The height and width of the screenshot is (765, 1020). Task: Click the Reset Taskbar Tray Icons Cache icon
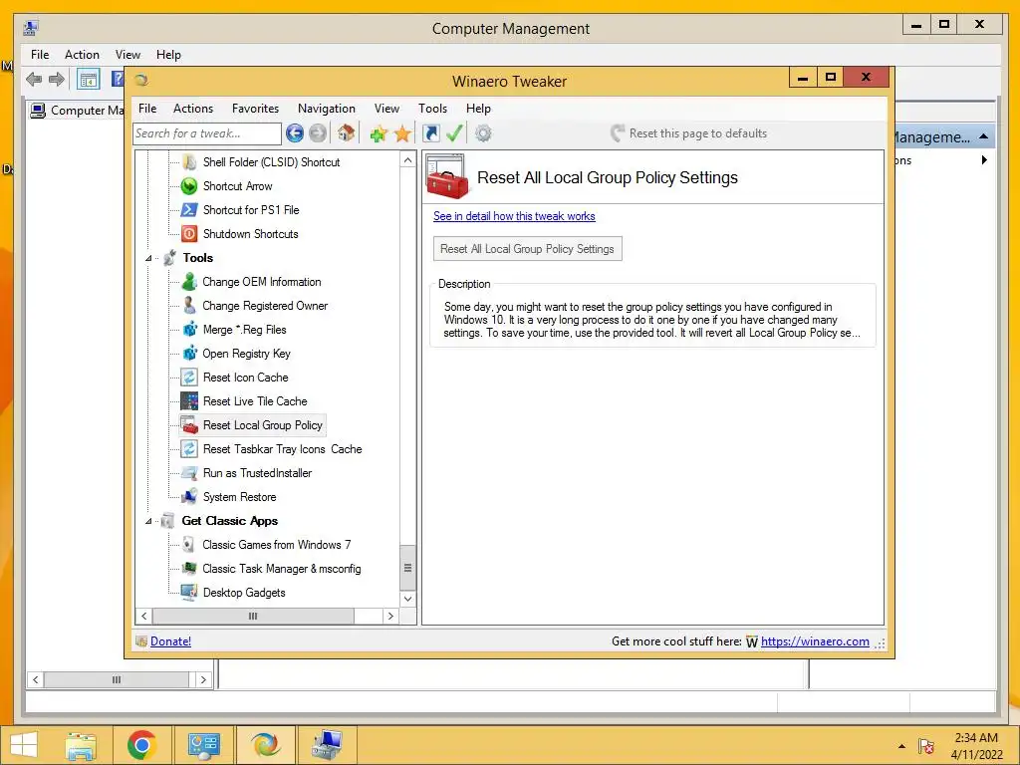(189, 449)
